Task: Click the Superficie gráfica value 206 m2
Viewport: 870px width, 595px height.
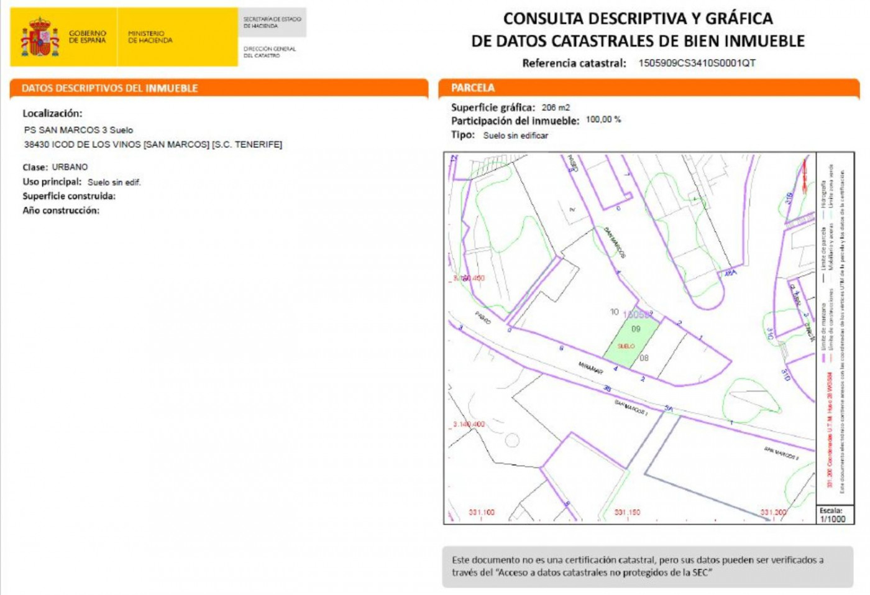Action: [x=556, y=108]
